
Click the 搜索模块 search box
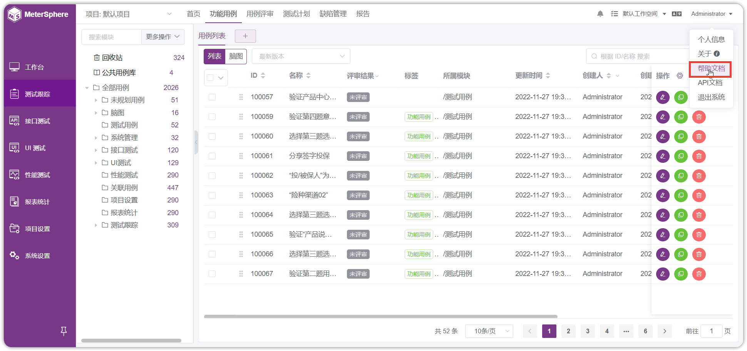click(111, 37)
